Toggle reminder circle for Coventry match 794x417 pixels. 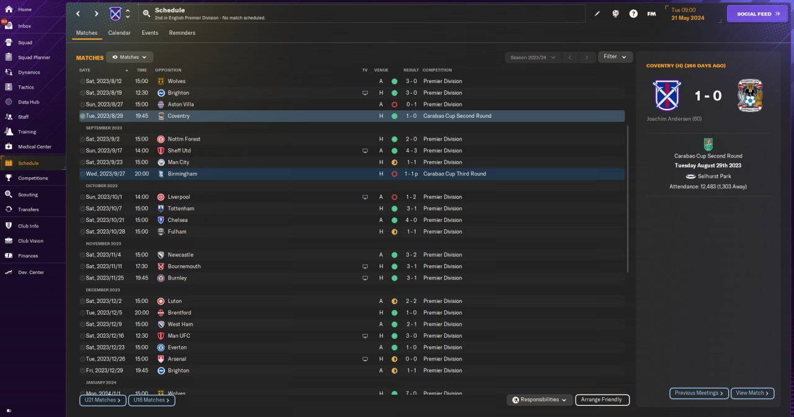point(83,116)
